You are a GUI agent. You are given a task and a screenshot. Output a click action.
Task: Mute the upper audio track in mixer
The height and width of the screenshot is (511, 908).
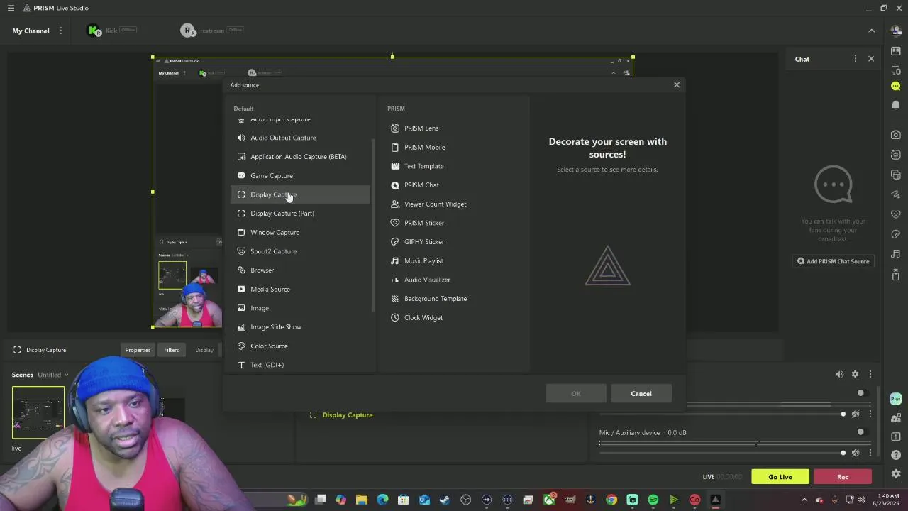click(x=856, y=414)
